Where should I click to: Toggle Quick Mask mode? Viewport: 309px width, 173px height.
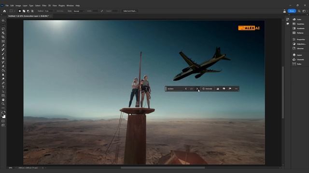pyautogui.click(x=3, y=121)
